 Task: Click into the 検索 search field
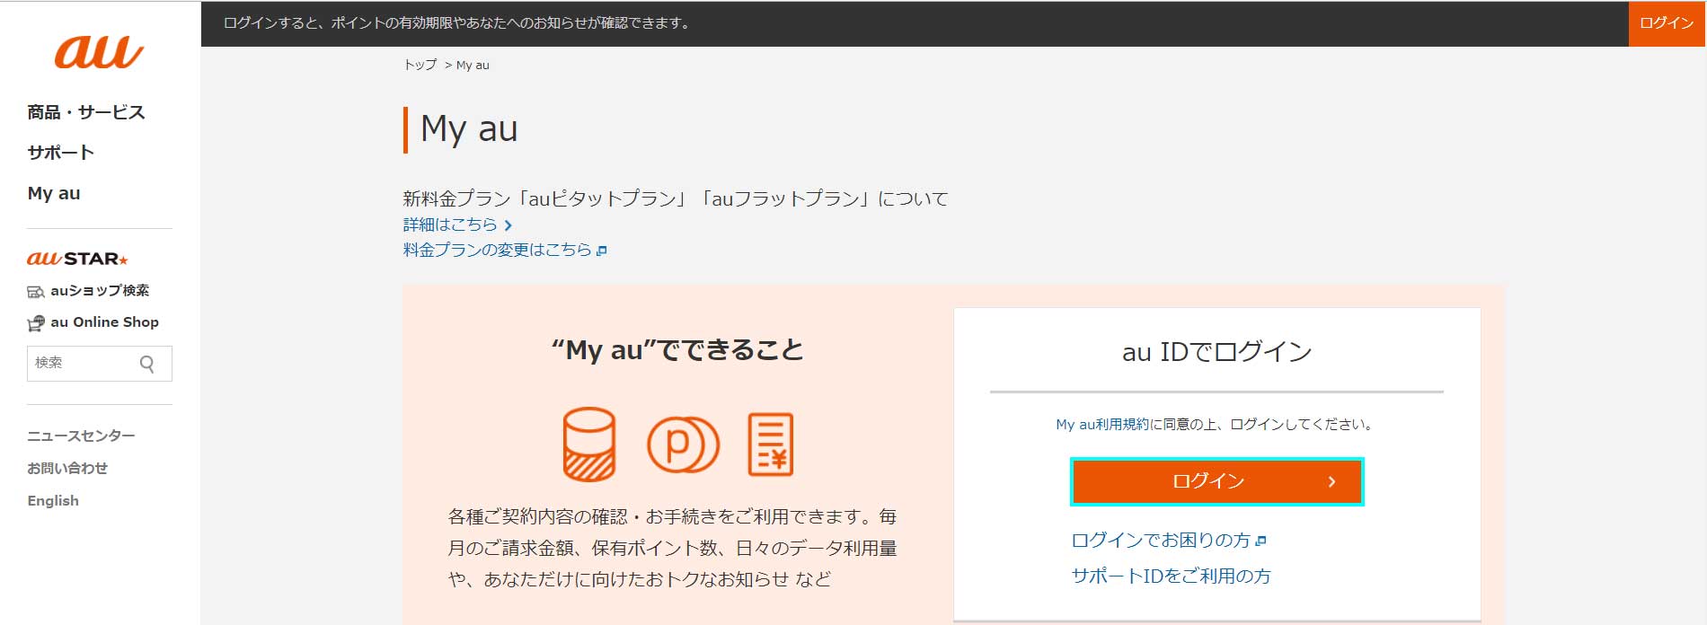(x=81, y=364)
